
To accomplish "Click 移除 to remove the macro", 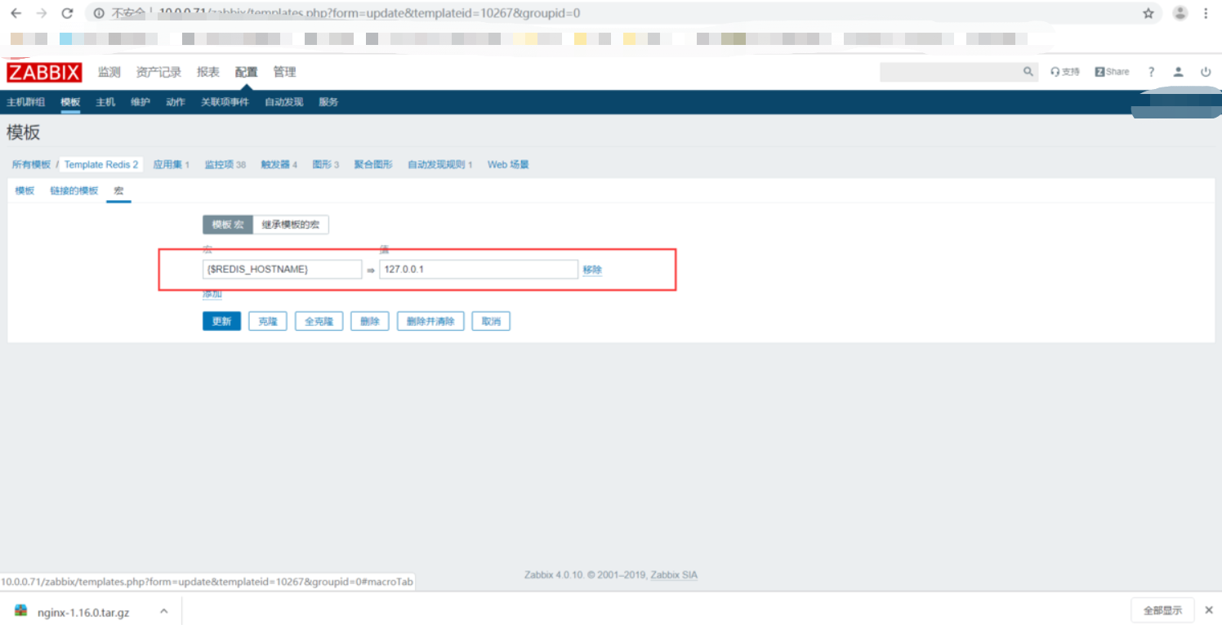I will (x=592, y=270).
